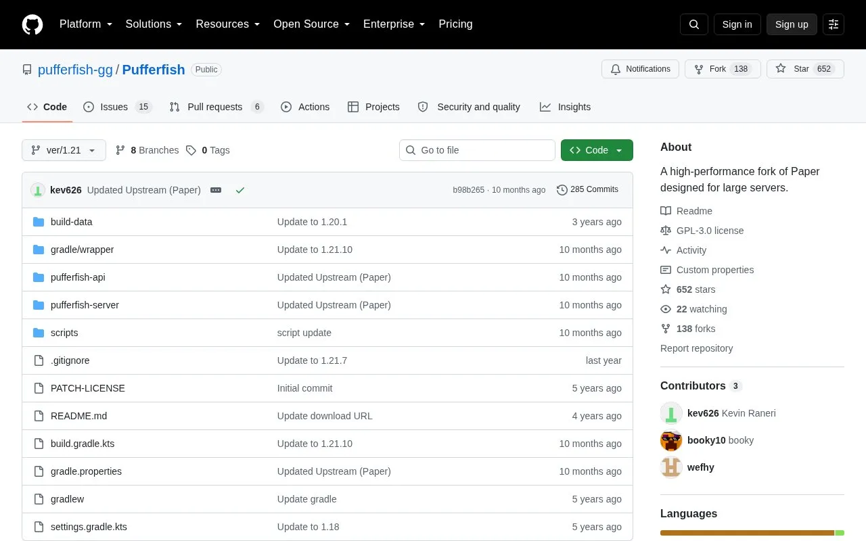866x541 pixels.
Task: Click kev626 avatar in latest commit
Action: (38, 190)
